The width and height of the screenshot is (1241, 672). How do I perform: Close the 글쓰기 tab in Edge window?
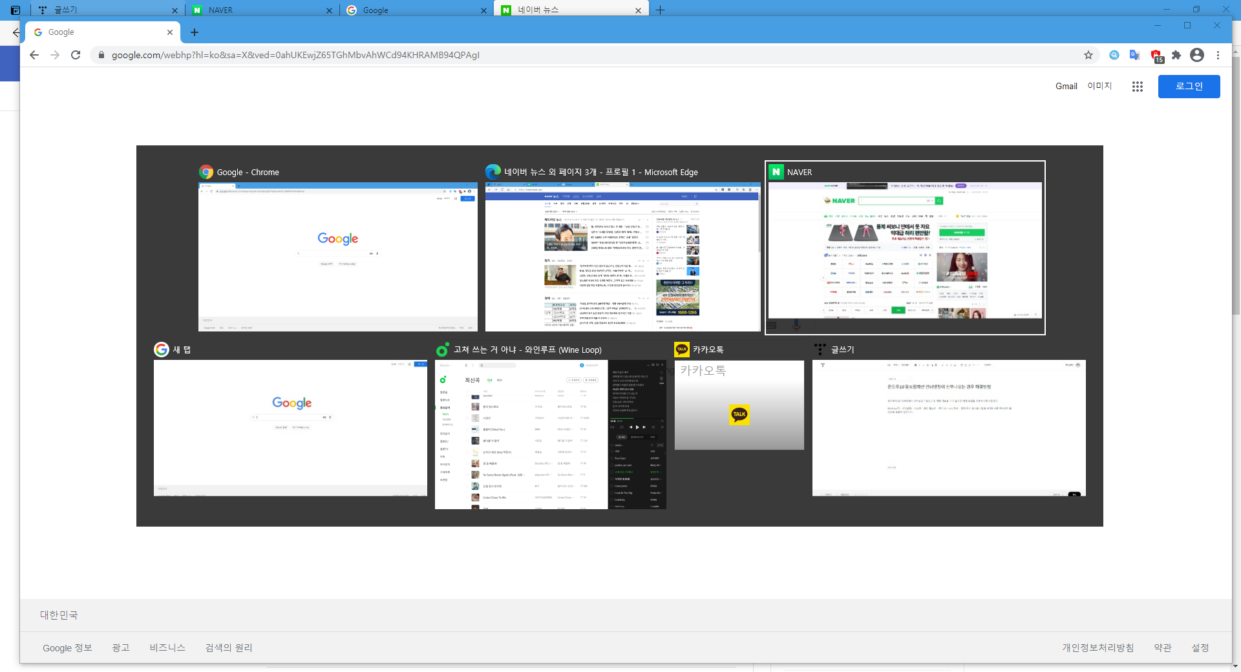coord(175,10)
